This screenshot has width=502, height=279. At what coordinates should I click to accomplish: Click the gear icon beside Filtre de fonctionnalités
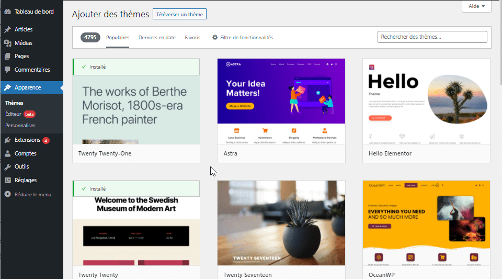point(215,38)
